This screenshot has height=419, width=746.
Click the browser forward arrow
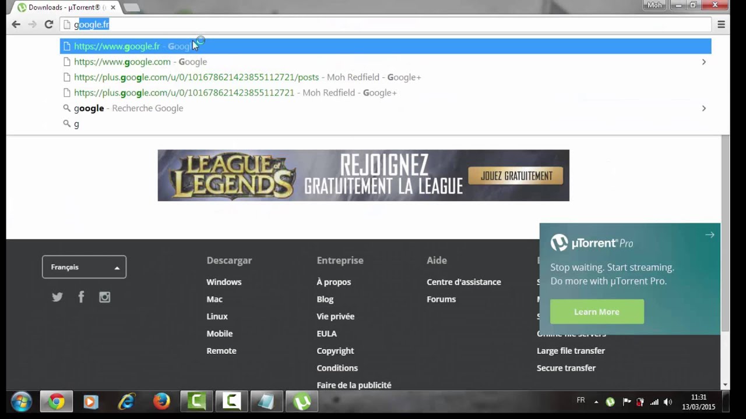32,24
